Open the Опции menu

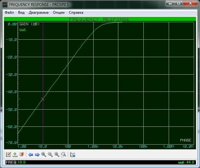click(59, 12)
